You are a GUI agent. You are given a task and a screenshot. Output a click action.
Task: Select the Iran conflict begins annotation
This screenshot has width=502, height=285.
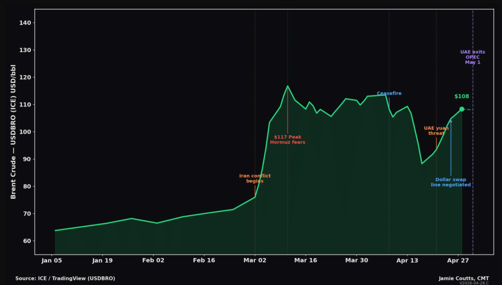pyautogui.click(x=255, y=178)
